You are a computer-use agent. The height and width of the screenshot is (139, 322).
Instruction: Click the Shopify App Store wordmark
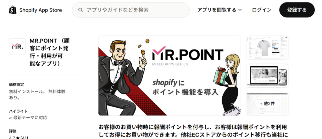pos(41,10)
